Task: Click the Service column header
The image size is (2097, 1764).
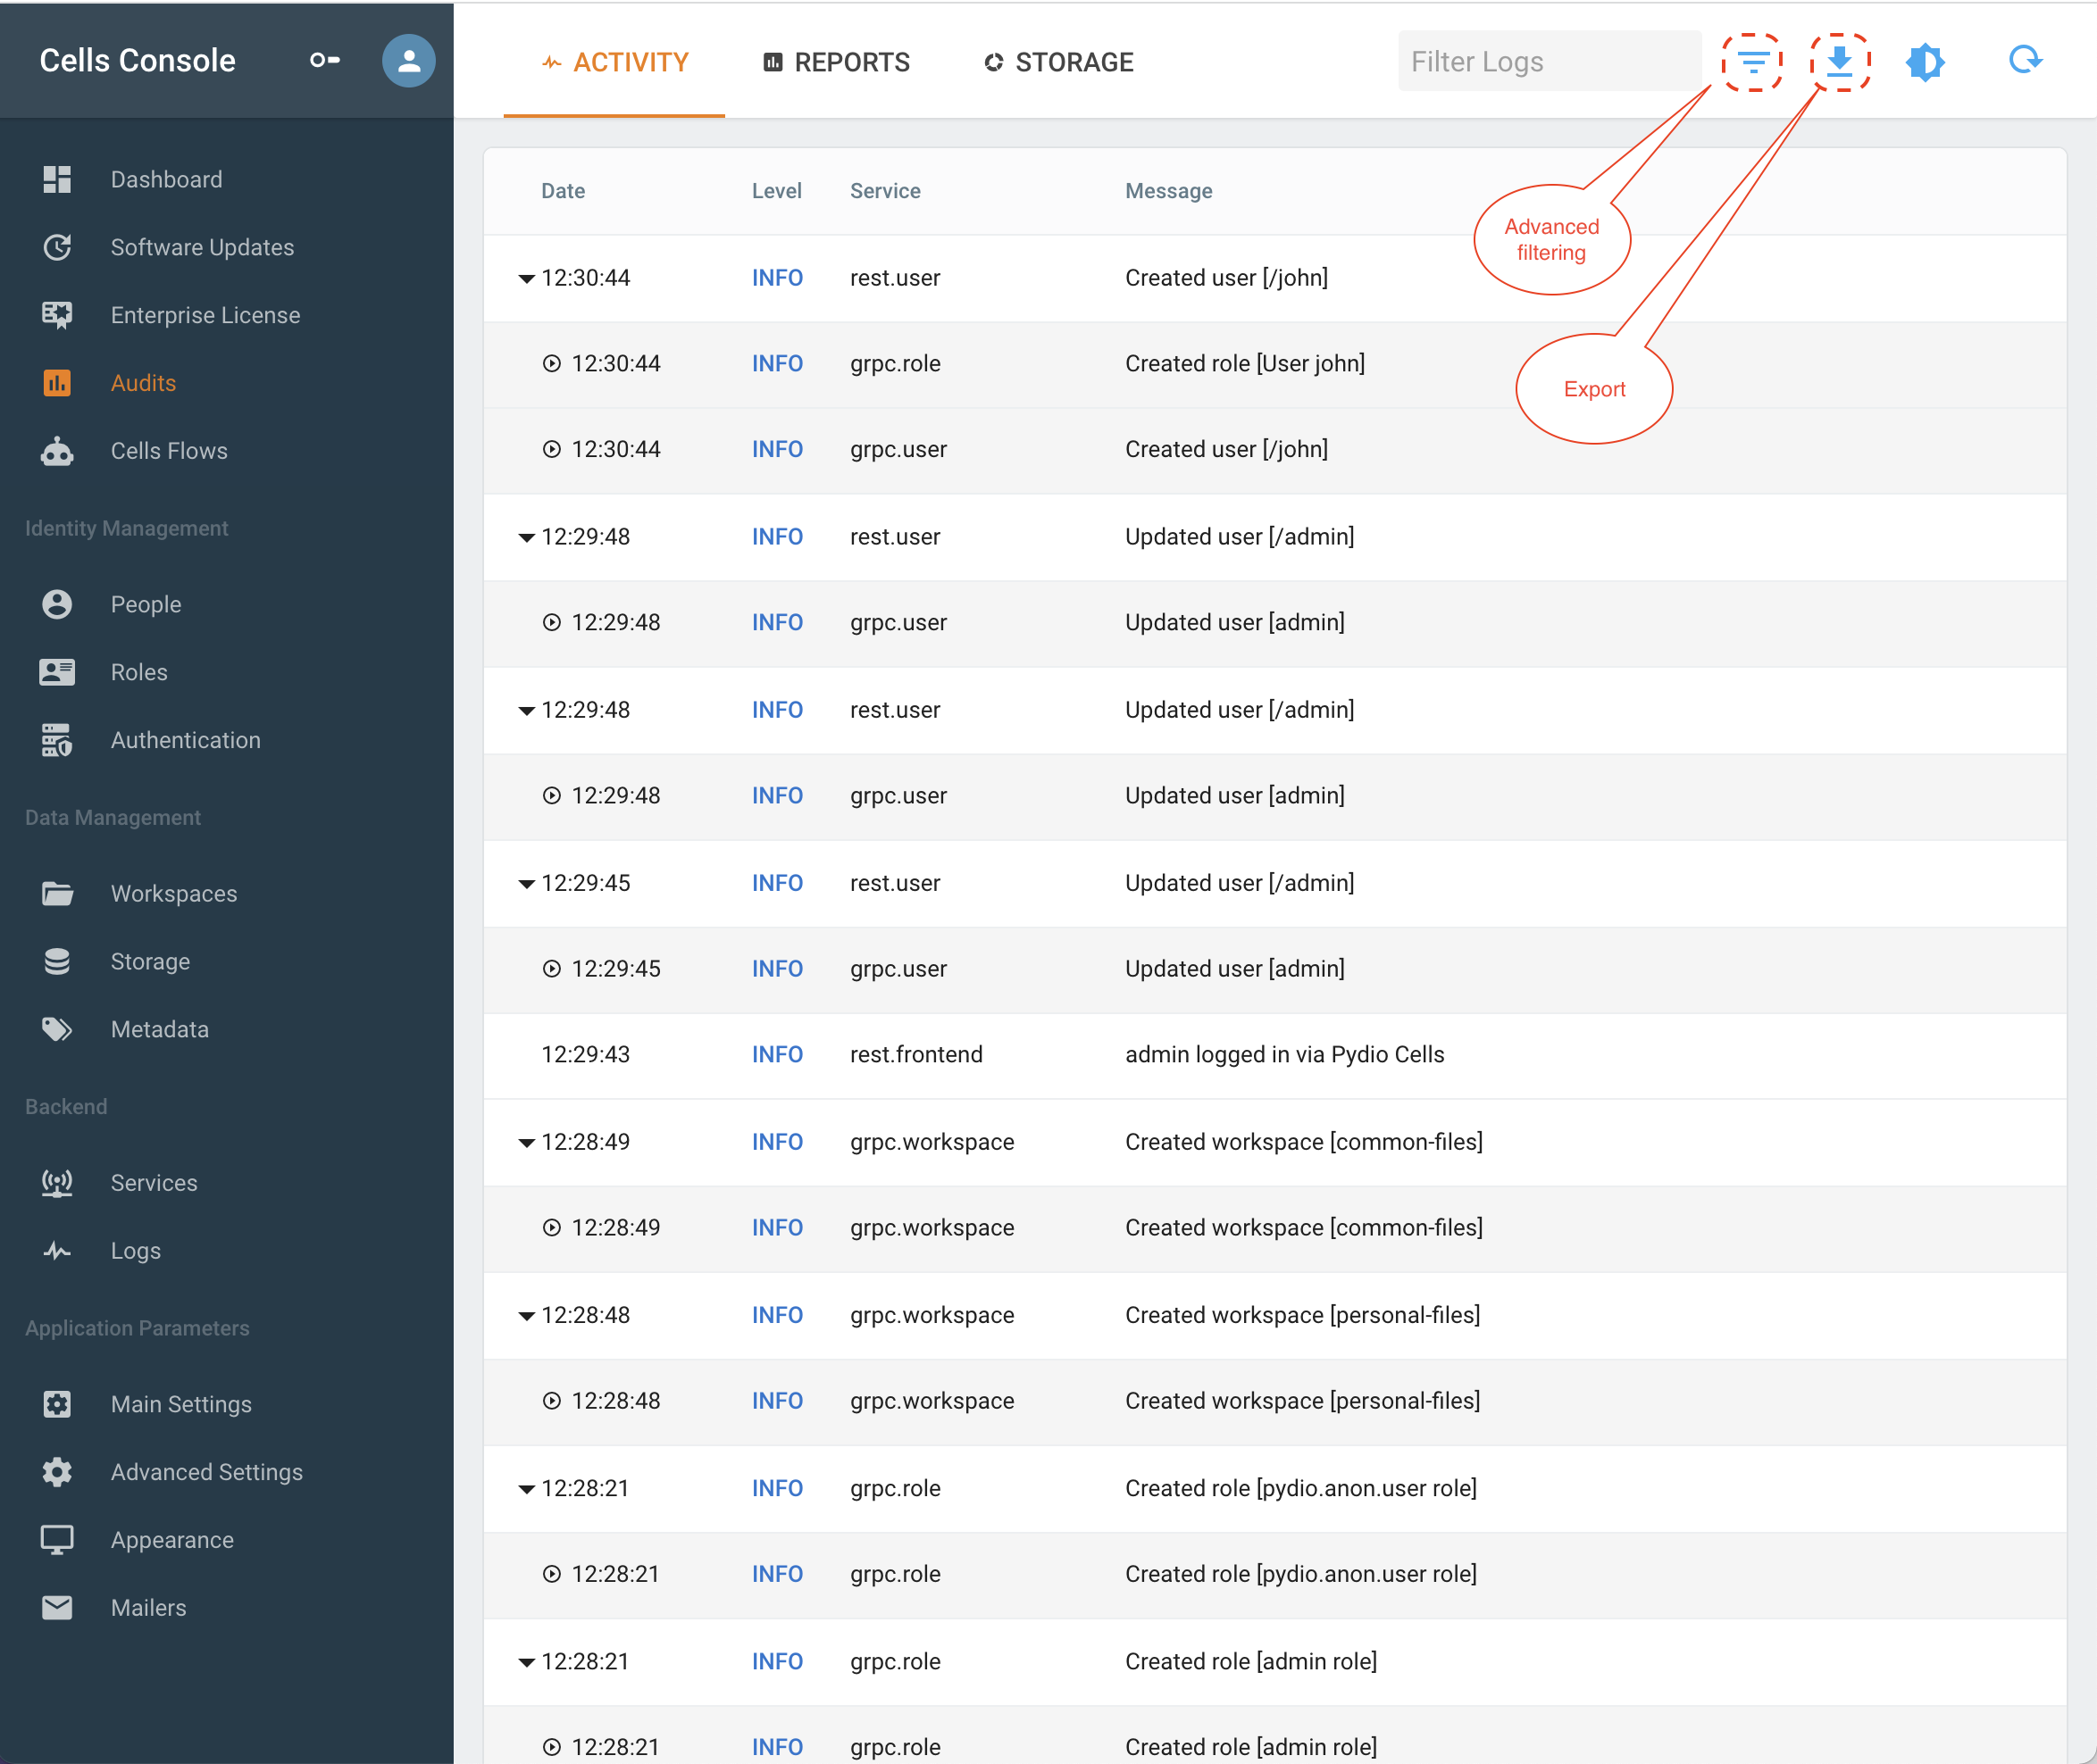Action: pos(885,191)
